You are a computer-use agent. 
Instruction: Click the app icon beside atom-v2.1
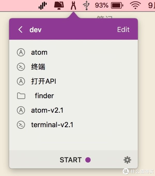click(21, 110)
